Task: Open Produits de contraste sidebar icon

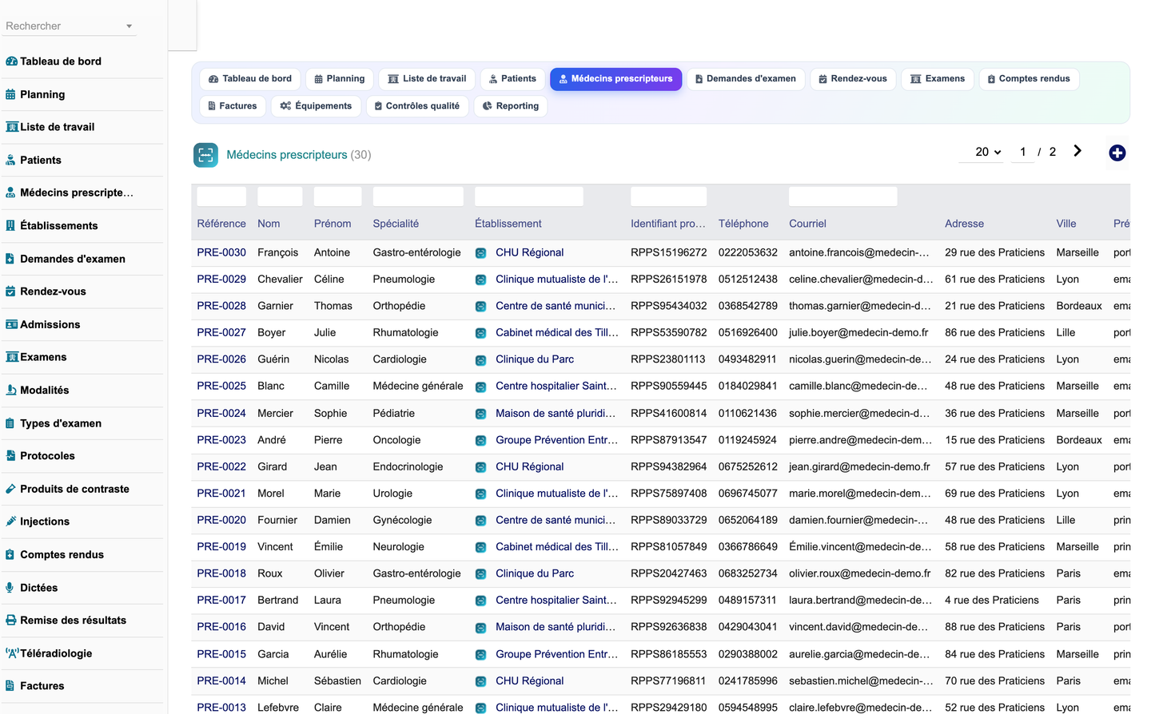Action: [10, 489]
